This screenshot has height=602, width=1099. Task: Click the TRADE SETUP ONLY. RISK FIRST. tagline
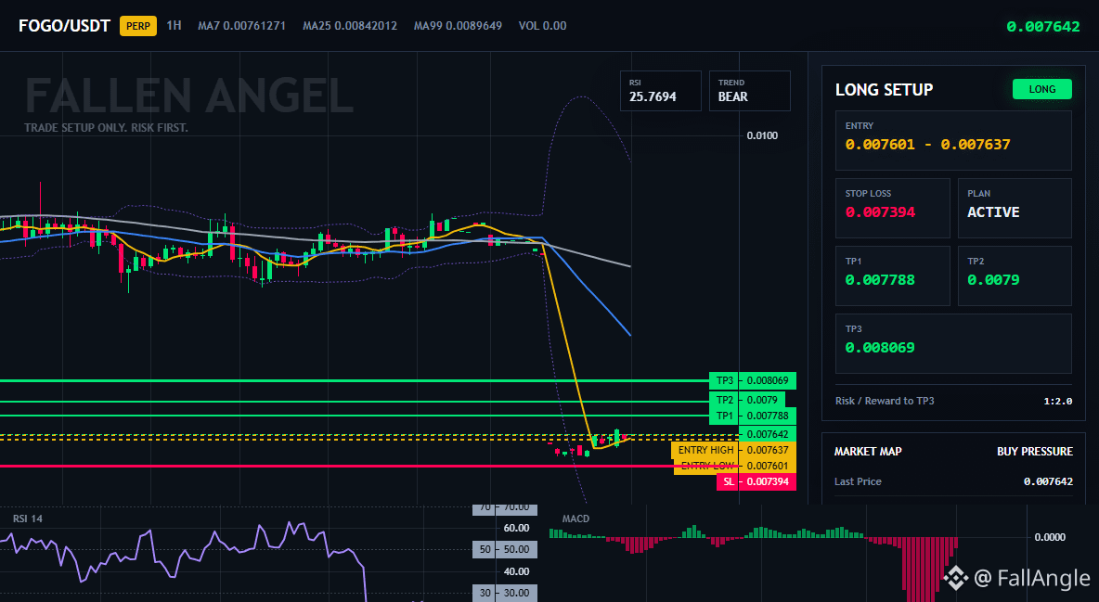[106, 128]
